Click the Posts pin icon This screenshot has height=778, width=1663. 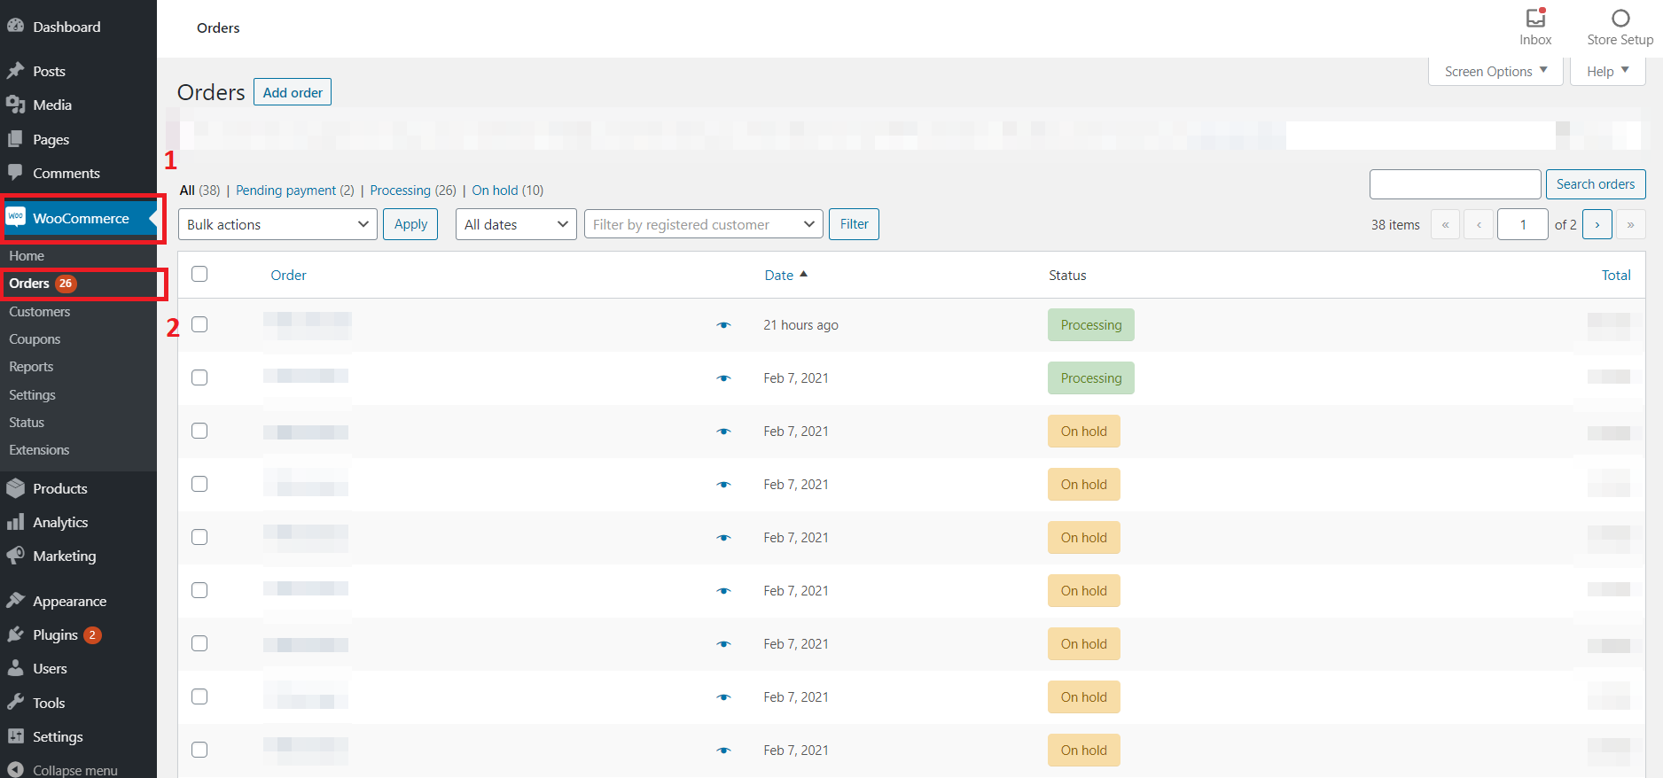point(15,71)
